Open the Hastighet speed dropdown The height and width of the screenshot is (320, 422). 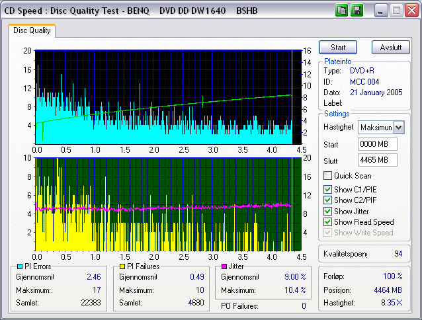[x=398, y=127]
